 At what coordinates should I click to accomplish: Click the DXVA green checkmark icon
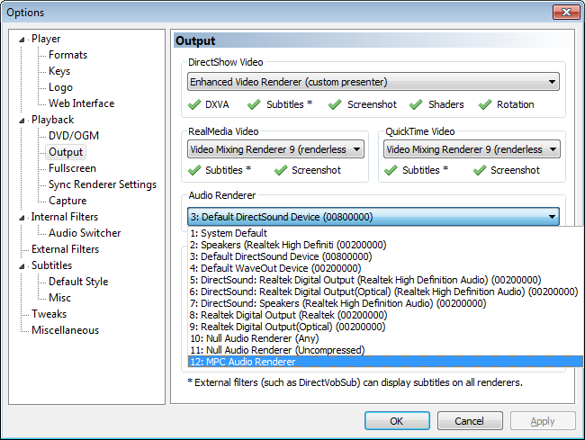(194, 104)
